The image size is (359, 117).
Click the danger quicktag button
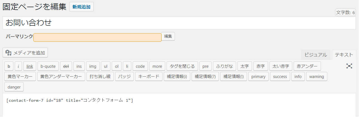[14, 87]
